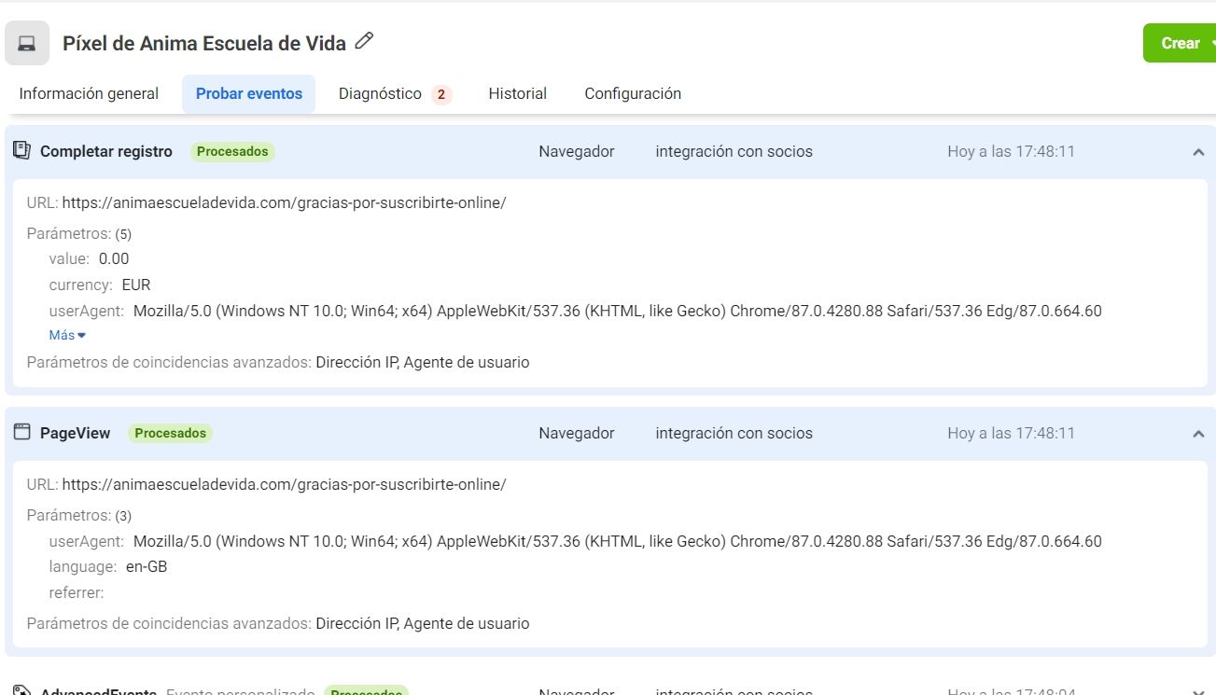Click the referrer parameter label

click(x=77, y=592)
